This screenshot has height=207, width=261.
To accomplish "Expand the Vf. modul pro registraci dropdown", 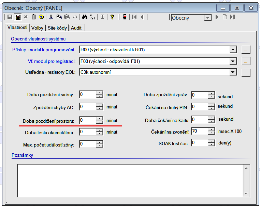I will click(233, 61).
